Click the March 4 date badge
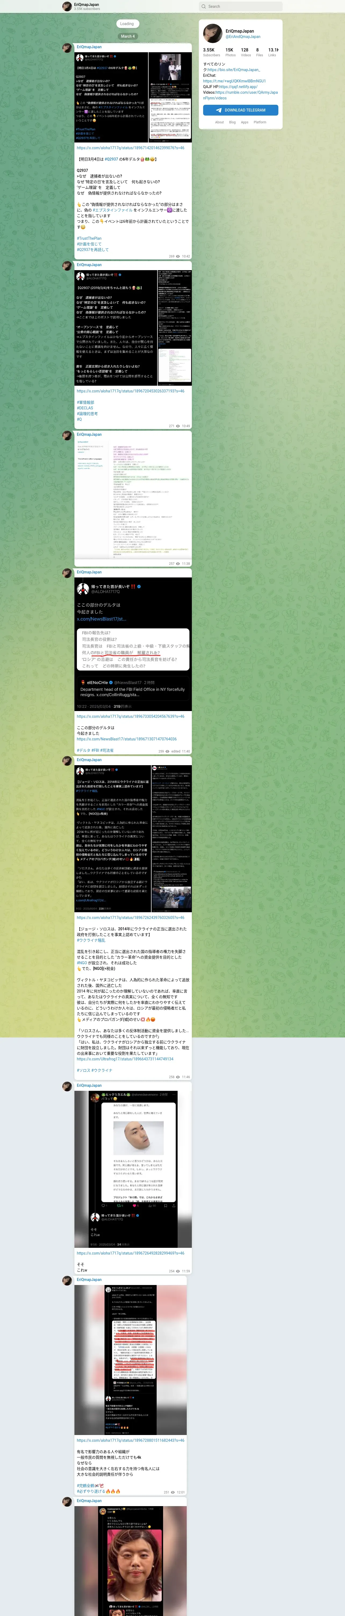 point(127,36)
